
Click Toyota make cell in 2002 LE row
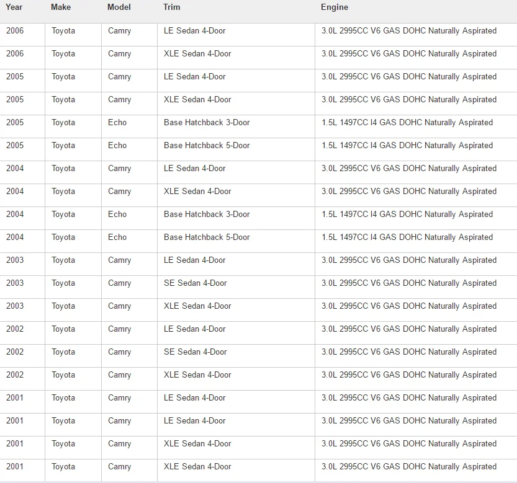click(x=73, y=333)
